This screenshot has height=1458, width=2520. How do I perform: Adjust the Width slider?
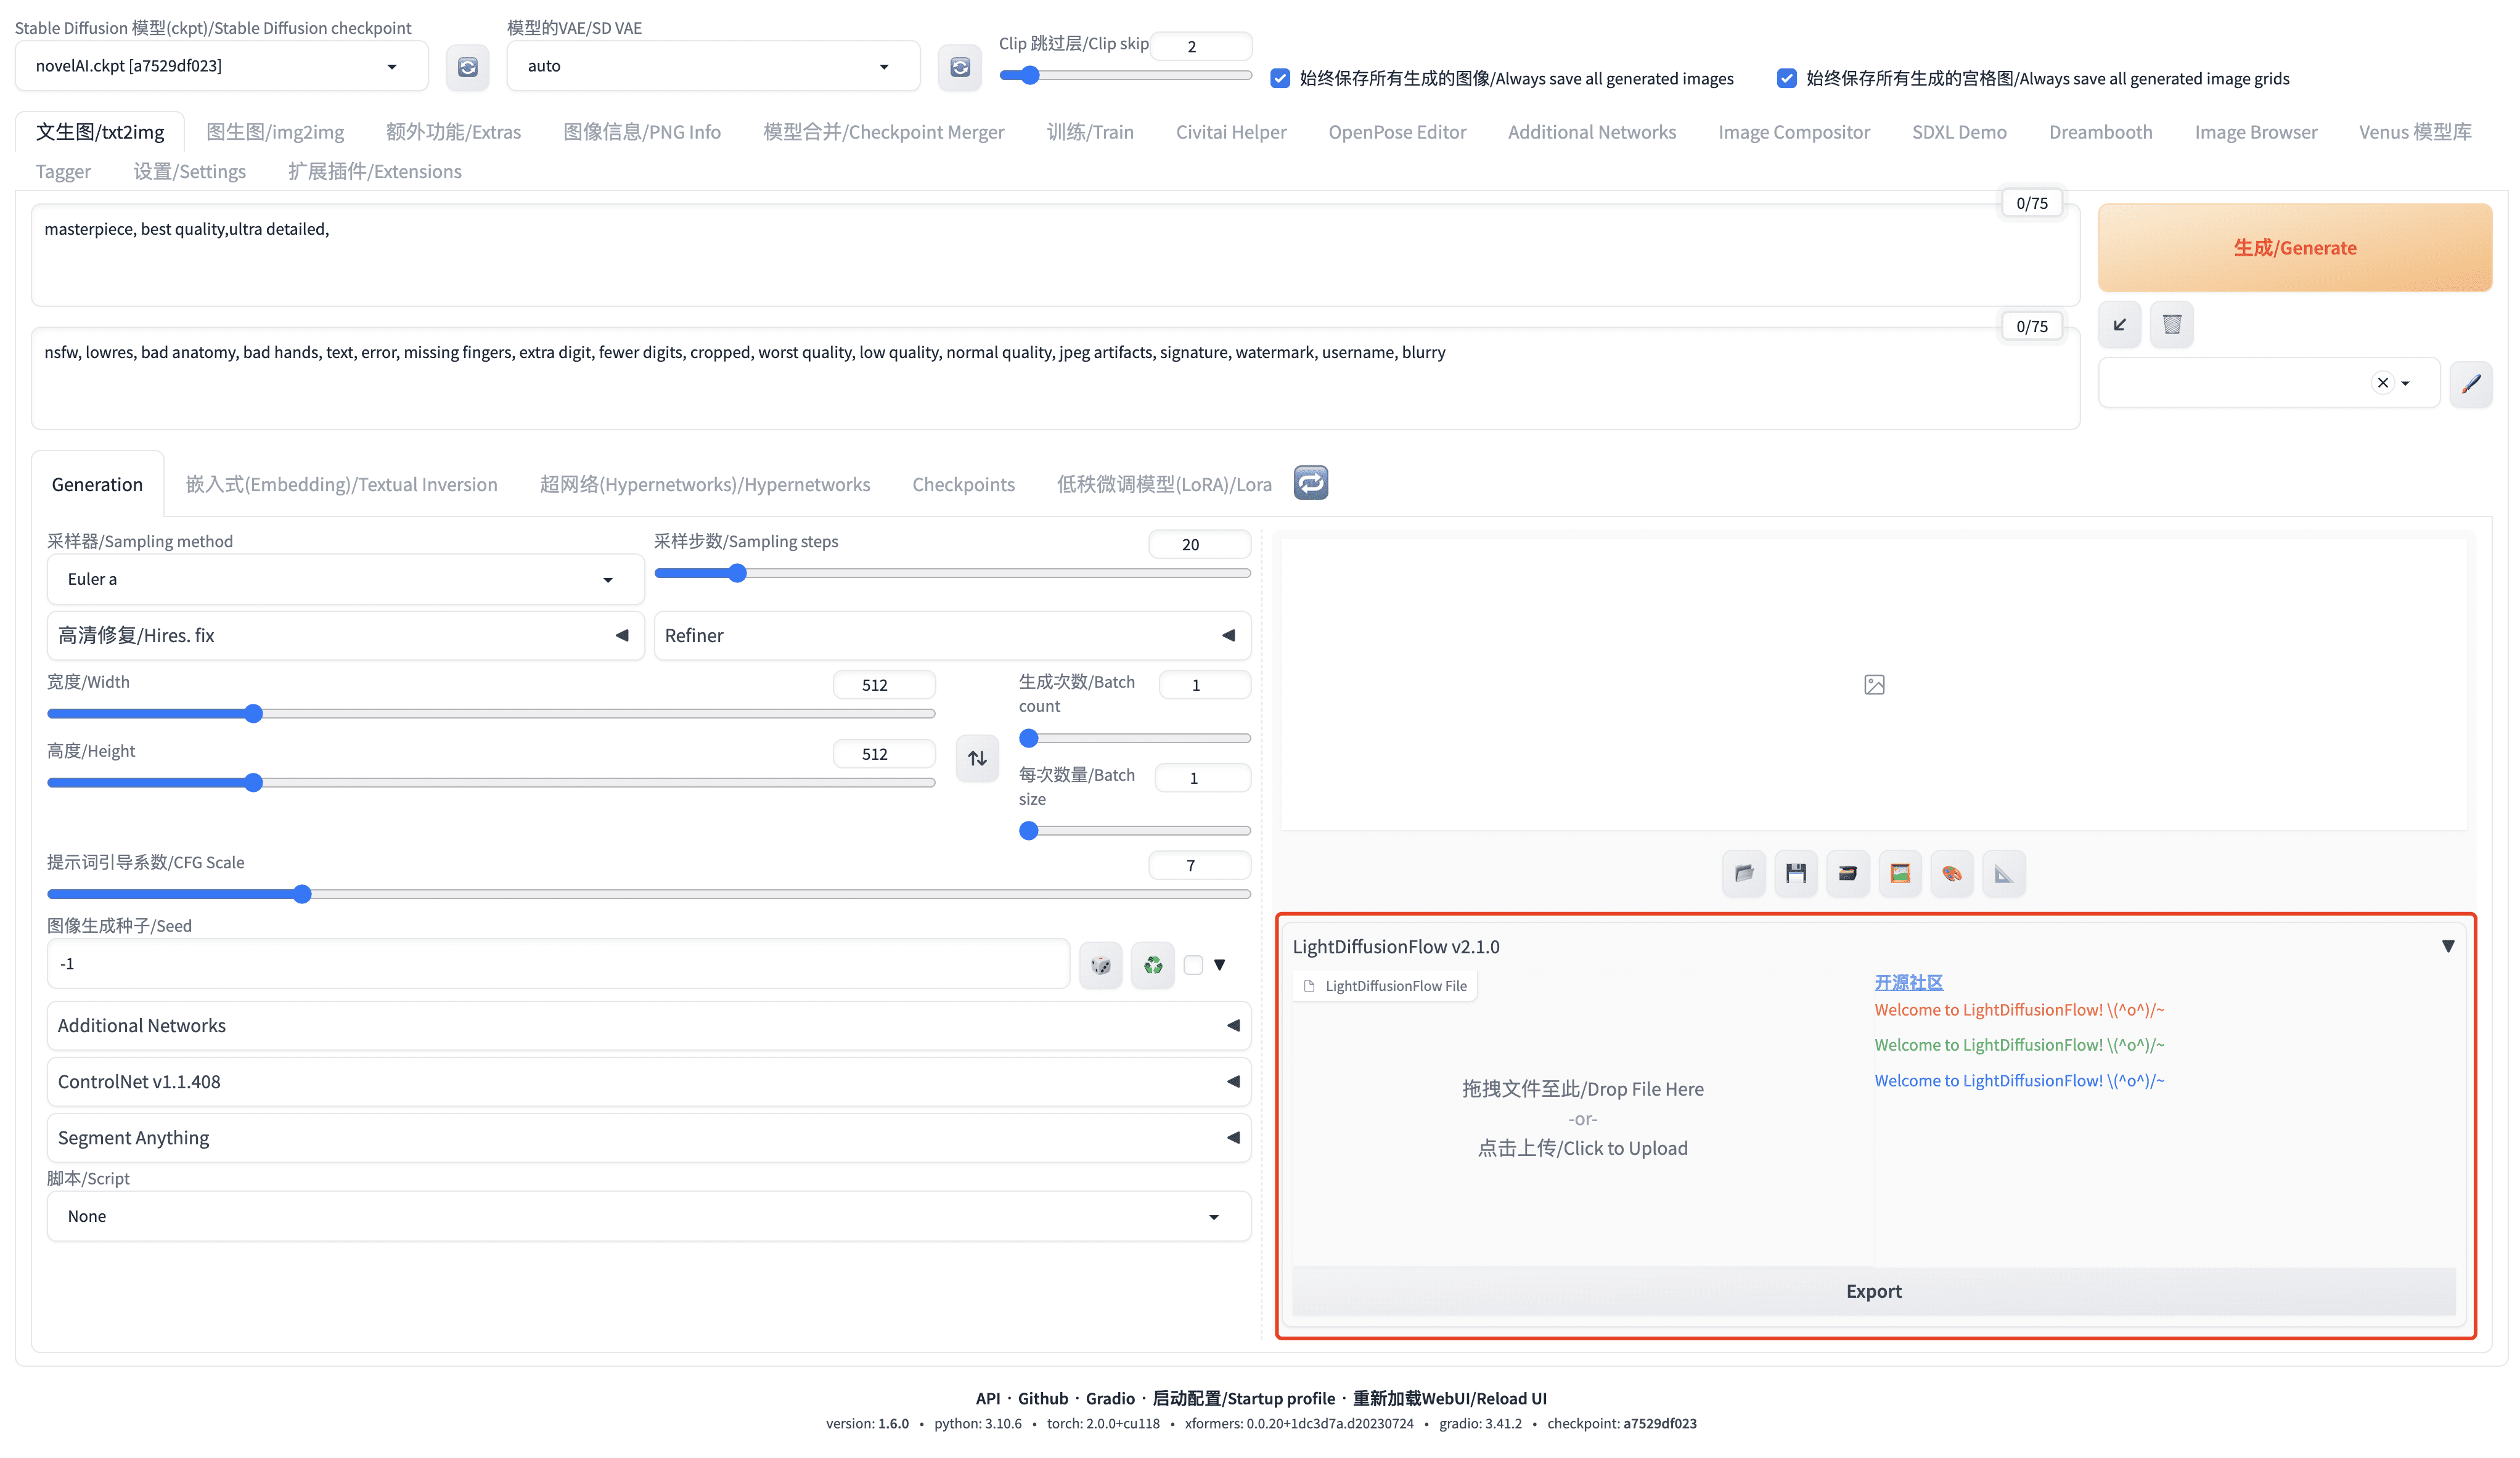(x=491, y=713)
